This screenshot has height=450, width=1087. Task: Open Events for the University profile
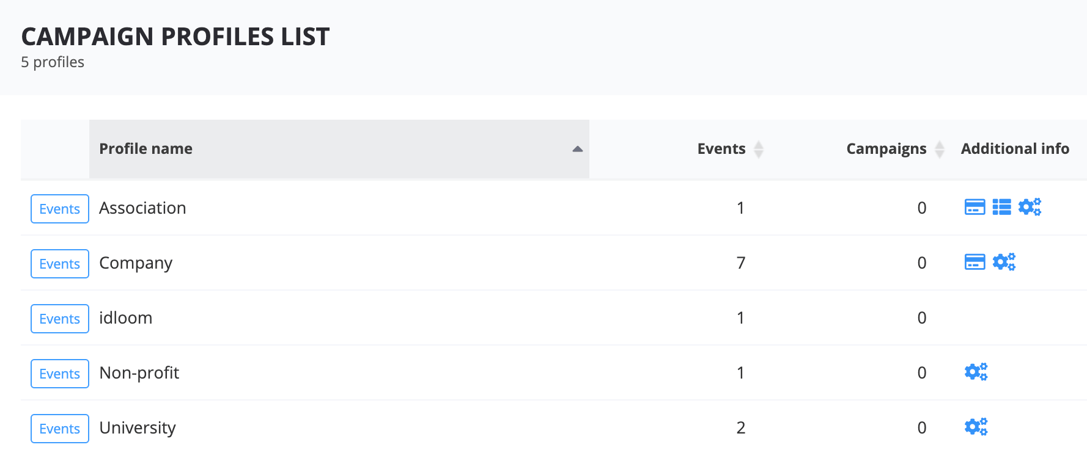[x=60, y=429]
